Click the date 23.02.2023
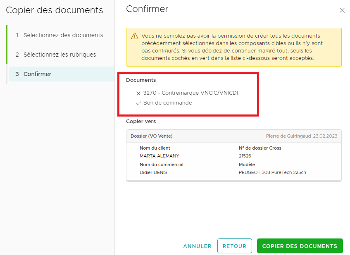 tap(325, 136)
